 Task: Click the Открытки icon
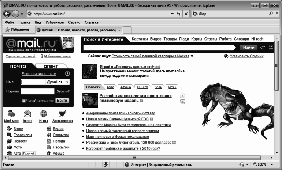[x=49, y=135]
